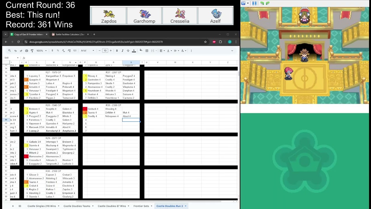
Task: Open the browser tab search chevron
Action: 5,34
